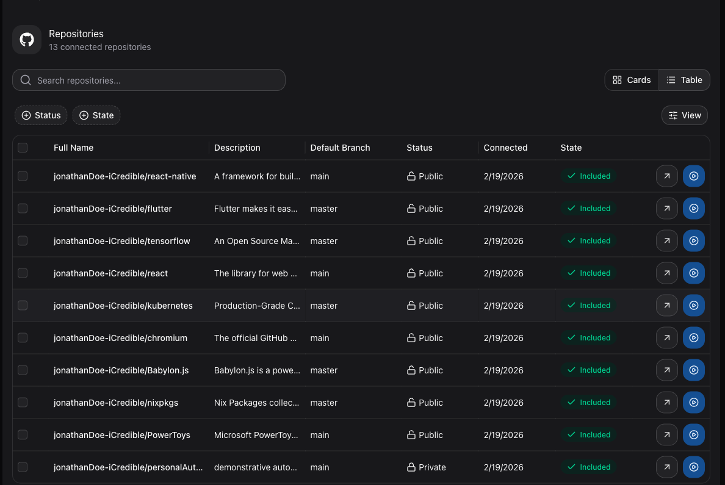
Task: Click the Search repositories input field
Action: point(149,81)
